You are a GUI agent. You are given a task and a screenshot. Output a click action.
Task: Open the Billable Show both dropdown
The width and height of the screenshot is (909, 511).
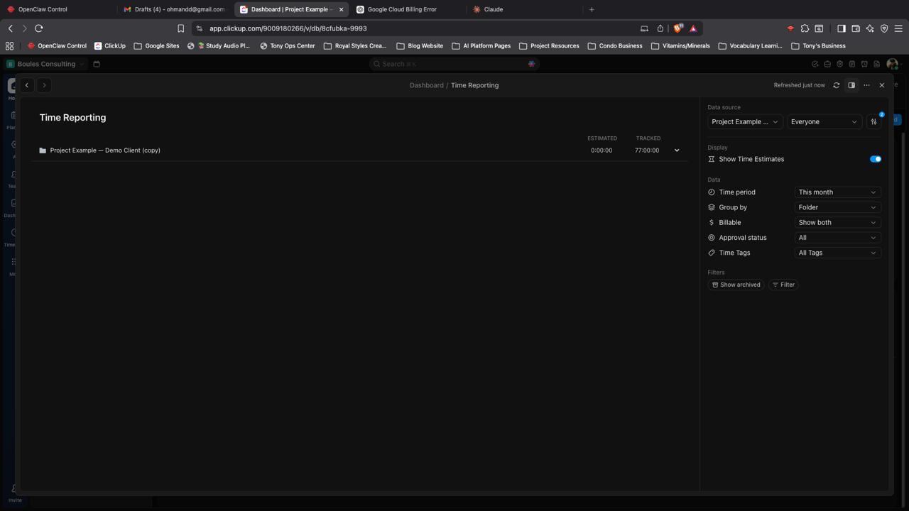tap(837, 222)
